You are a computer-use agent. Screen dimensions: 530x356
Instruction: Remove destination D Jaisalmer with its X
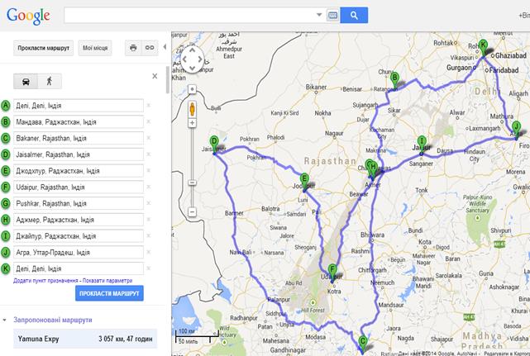tap(148, 154)
